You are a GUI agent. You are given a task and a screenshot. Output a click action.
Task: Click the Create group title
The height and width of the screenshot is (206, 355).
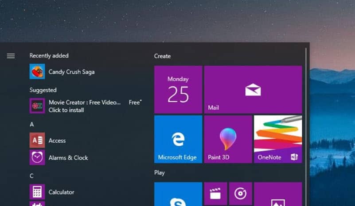pyautogui.click(x=162, y=56)
